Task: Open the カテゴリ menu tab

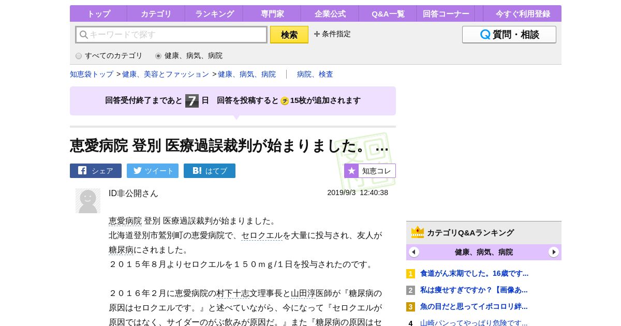Action: (x=156, y=13)
